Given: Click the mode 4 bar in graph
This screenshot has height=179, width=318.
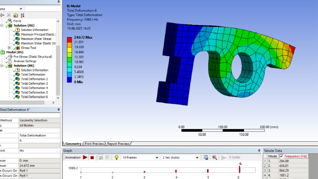Looking at the screenshot, I should tap(176, 171).
